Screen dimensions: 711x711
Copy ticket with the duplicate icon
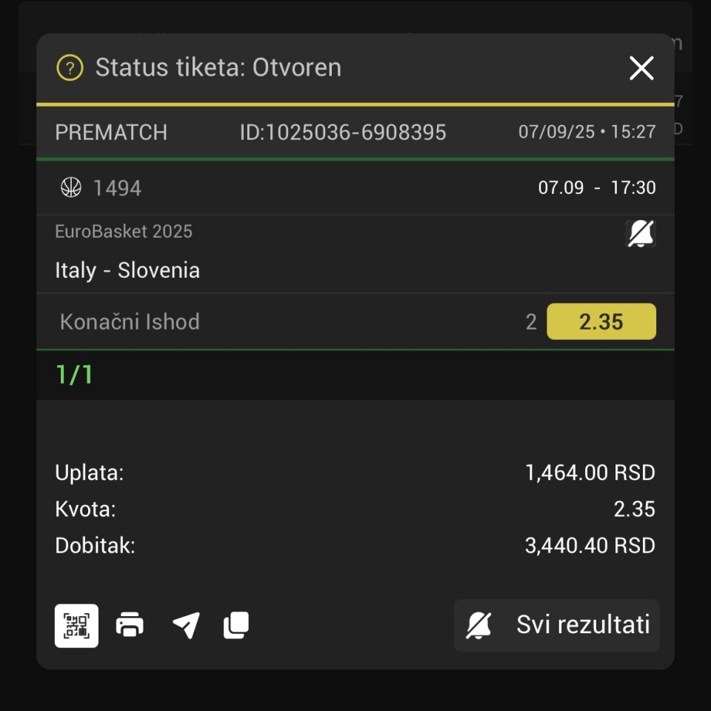coord(236,625)
